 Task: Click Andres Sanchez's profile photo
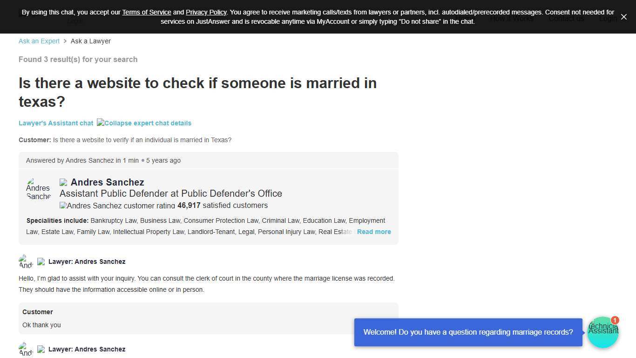(38, 189)
